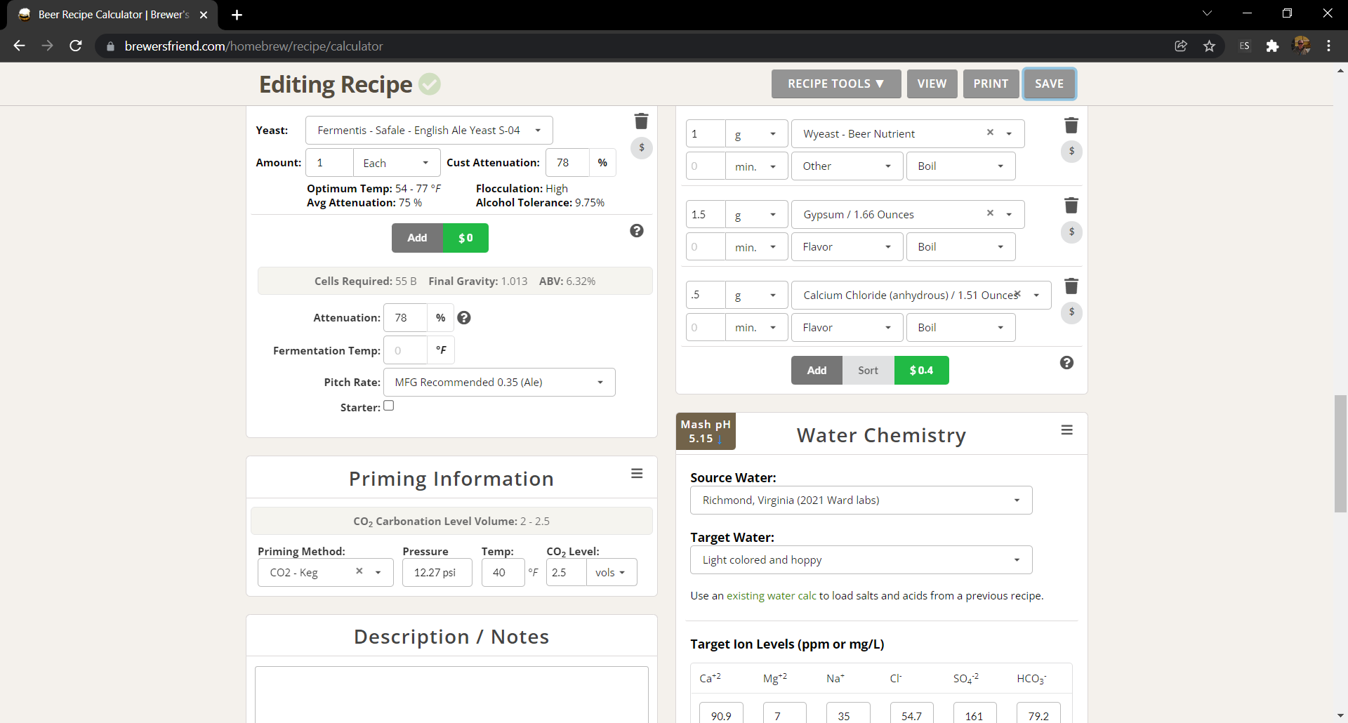The image size is (1348, 723).
Task: Remove Calcium Chloride using its trash icon
Action: (1071, 286)
